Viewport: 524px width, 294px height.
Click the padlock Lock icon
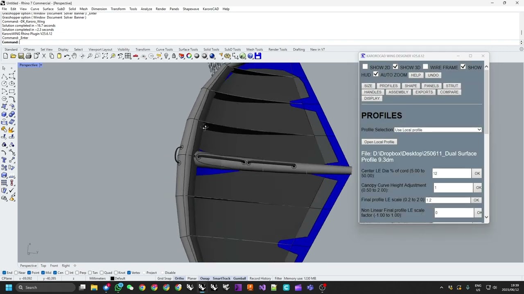[174, 56]
